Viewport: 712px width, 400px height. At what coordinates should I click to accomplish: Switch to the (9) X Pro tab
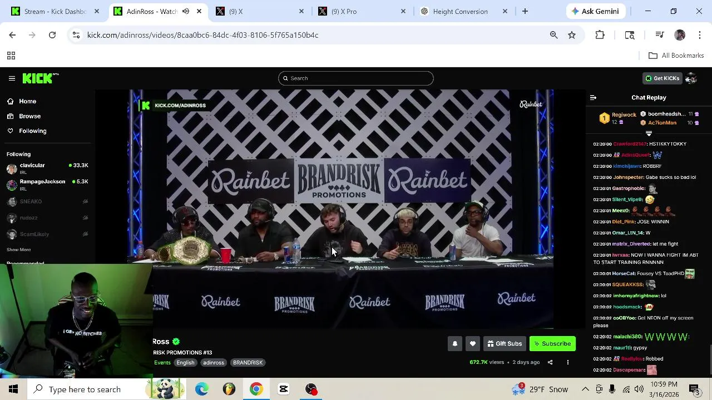pyautogui.click(x=362, y=11)
